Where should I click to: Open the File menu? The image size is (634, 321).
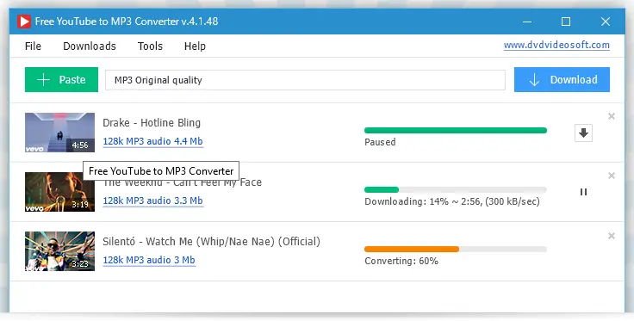[33, 46]
